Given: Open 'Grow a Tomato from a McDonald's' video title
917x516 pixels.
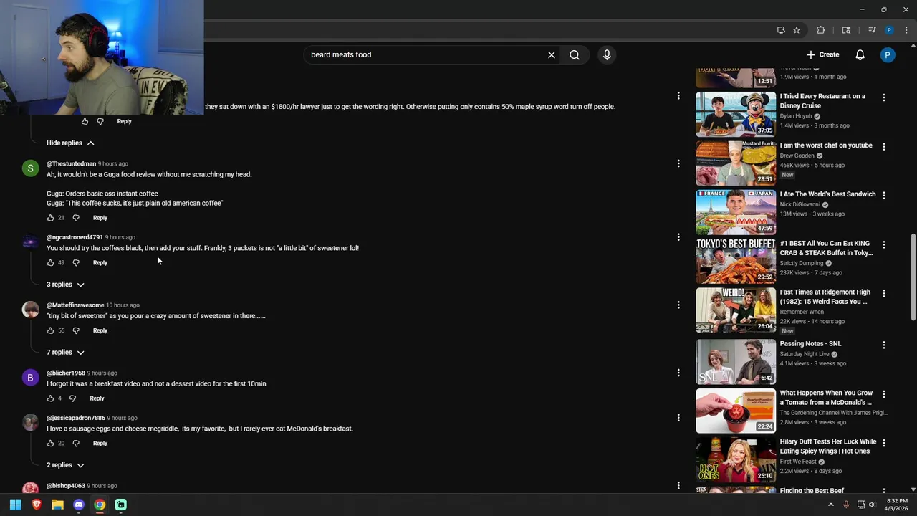Looking at the screenshot, I should coord(826,398).
